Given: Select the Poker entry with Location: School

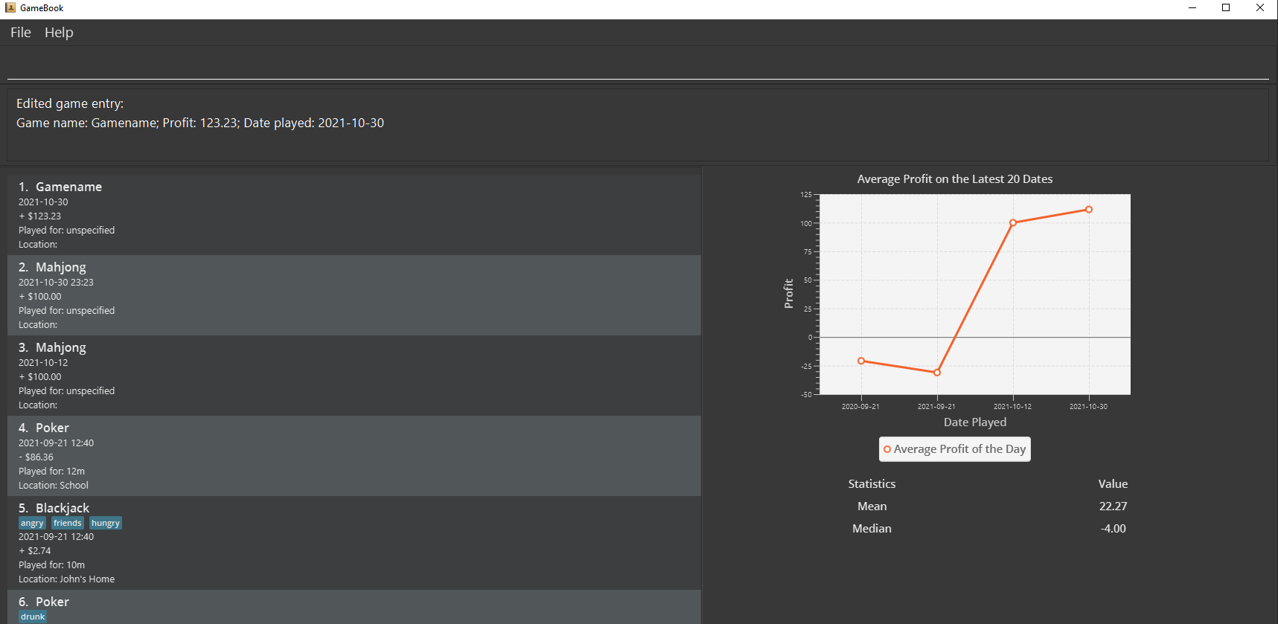Looking at the screenshot, I should point(354,456).
